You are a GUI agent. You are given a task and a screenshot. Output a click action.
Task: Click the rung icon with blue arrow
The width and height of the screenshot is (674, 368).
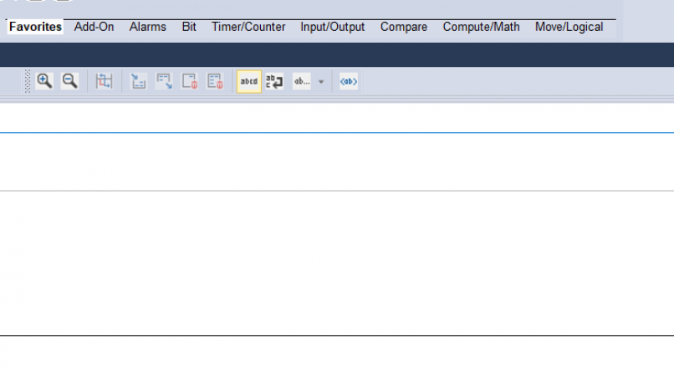point(165,81)
